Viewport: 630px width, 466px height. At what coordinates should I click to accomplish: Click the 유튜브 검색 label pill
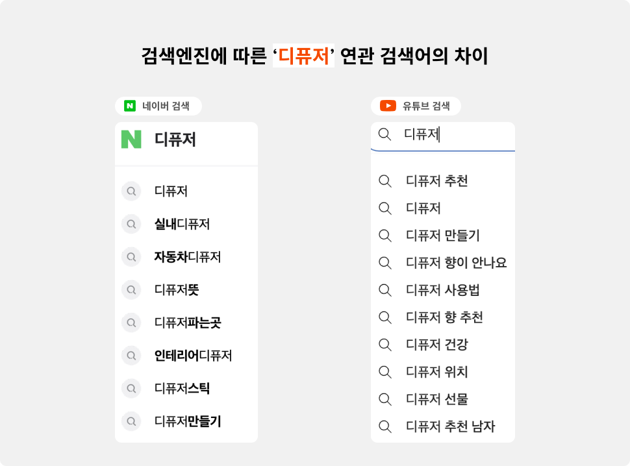pyautogui.click(x=416, y=106)
